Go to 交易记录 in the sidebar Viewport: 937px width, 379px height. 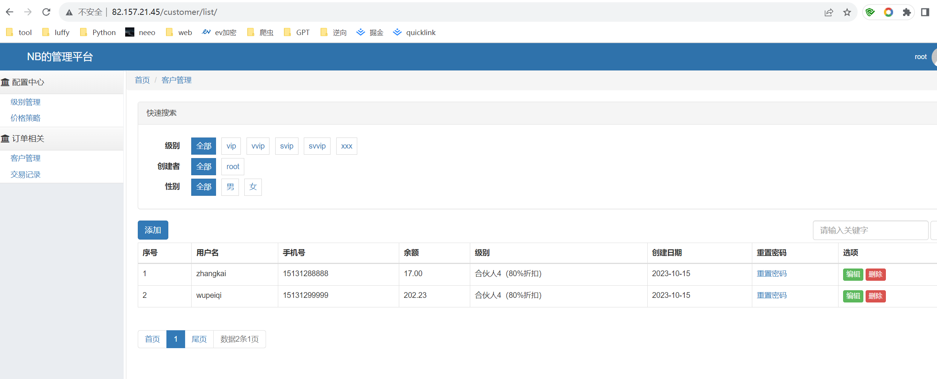click(26, 174)
